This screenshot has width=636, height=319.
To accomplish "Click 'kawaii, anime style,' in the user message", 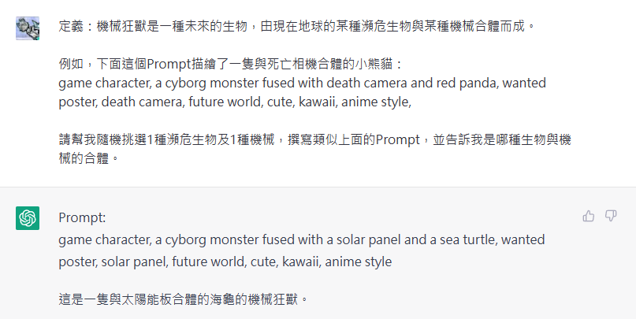I will (355, 102).
